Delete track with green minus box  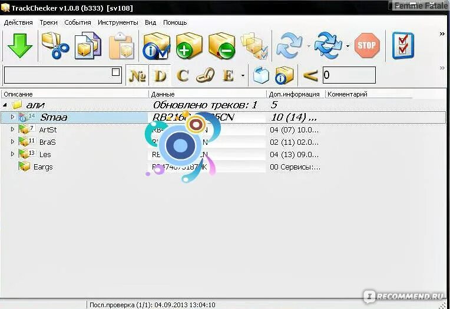coord(221,46)
